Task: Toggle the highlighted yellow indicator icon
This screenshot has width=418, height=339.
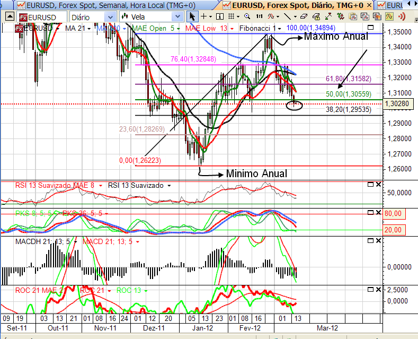Action: [389, 16]
